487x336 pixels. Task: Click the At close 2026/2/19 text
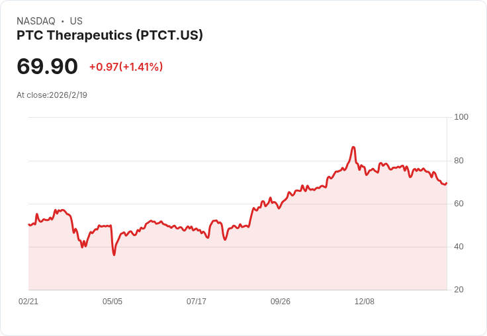click(52, 95)
